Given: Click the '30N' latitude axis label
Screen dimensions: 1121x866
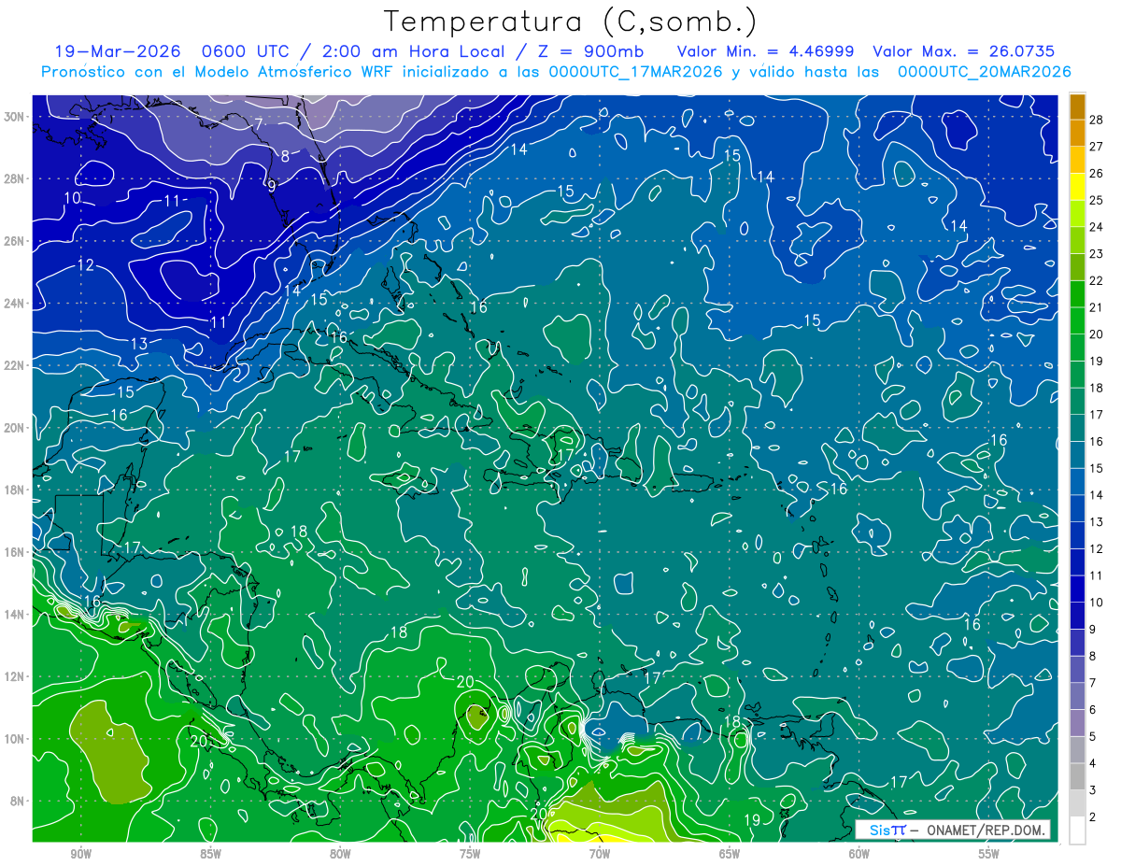Looking at the screenshot, I should coord(16,117).
